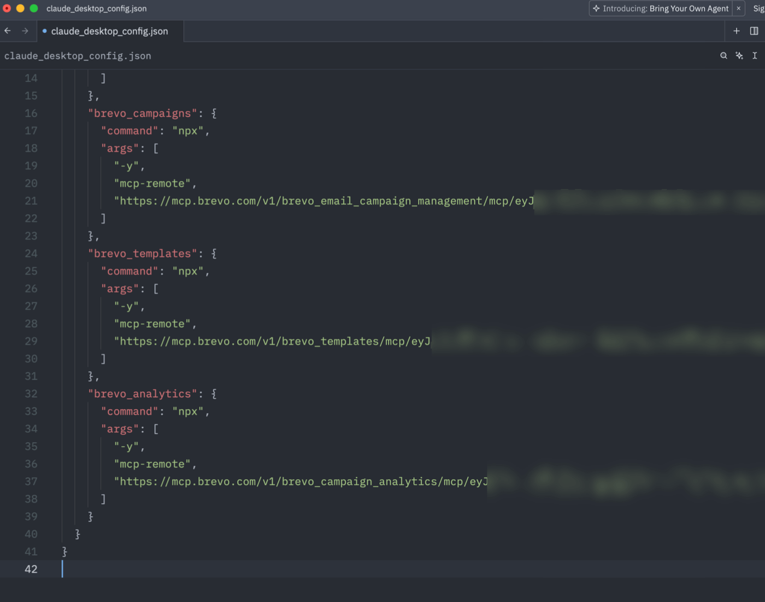
Task: Close the window with the red button
Action: click(7, 8)
